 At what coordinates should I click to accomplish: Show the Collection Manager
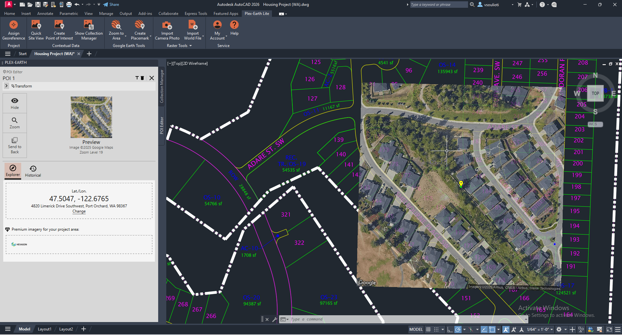point(89,30)
